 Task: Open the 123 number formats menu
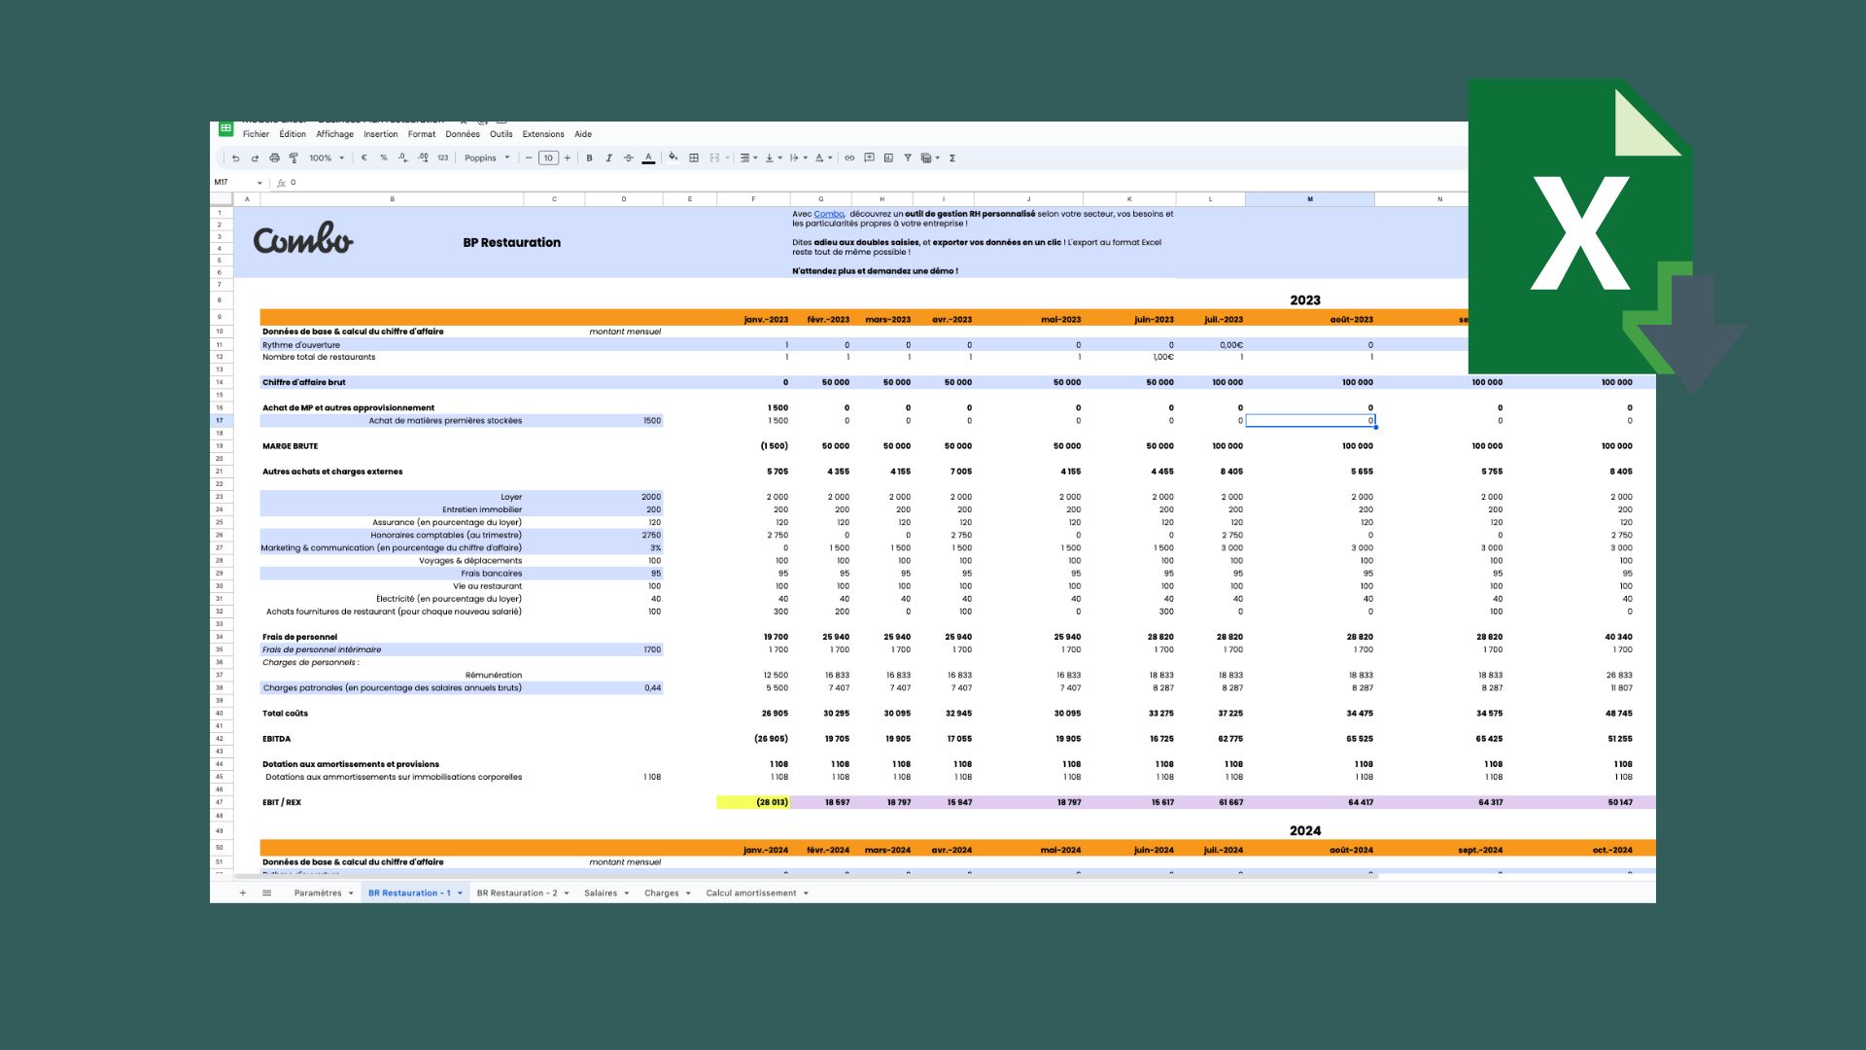coord(443,157)
